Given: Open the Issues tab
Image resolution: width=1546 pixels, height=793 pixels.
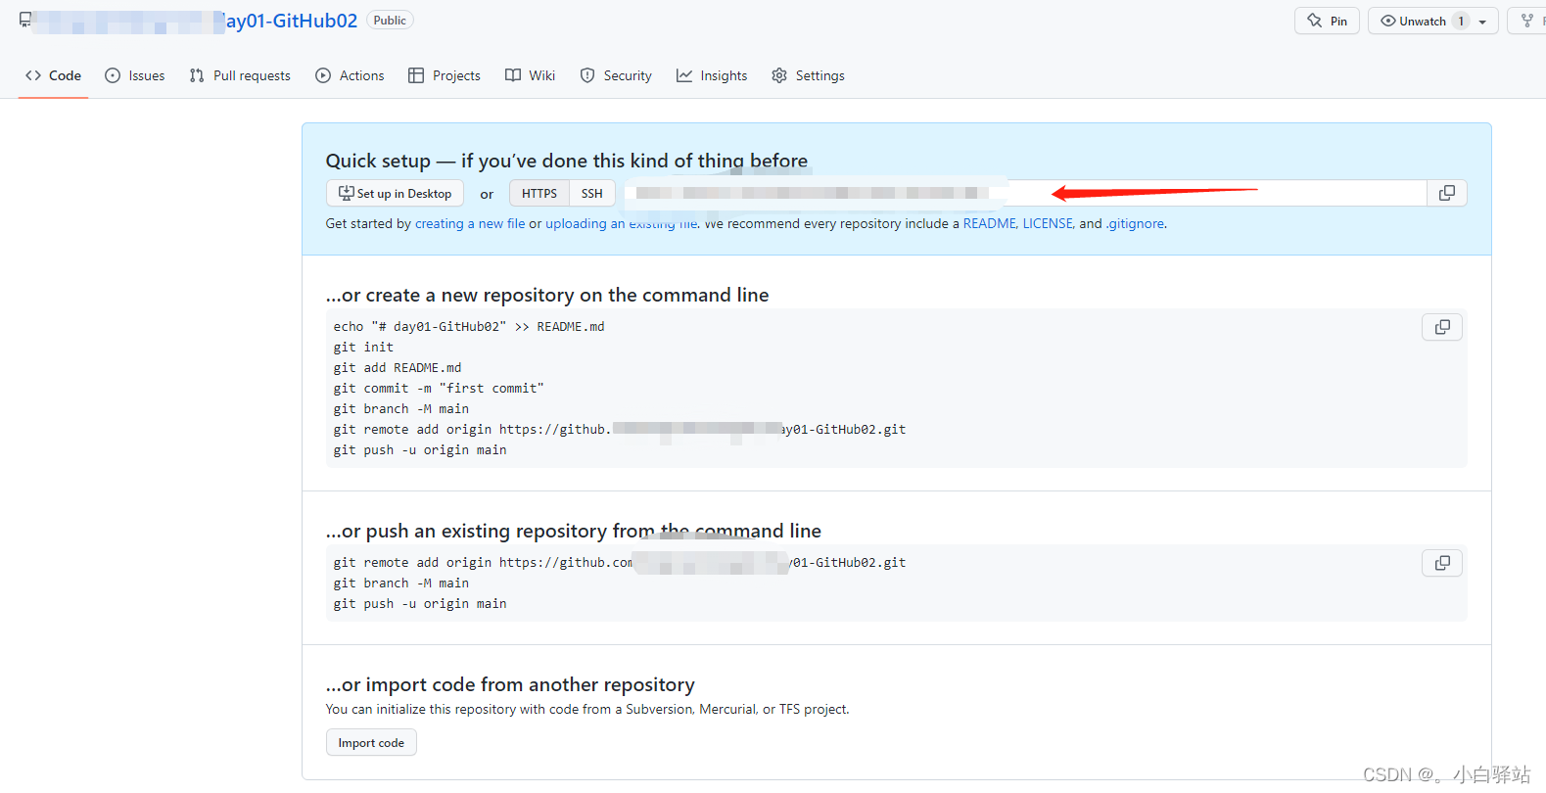Looking at the screenshot, I should tap(135, 75).
